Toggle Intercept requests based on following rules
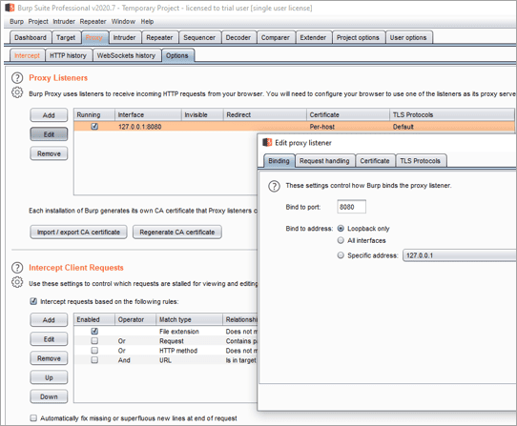 tap(33, 301)
